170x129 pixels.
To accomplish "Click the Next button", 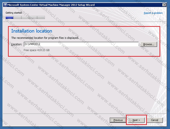I will 136,120.
